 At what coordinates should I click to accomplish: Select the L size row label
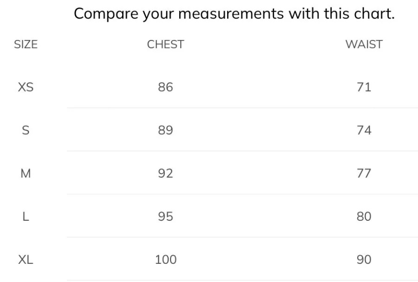coord(26,216)
